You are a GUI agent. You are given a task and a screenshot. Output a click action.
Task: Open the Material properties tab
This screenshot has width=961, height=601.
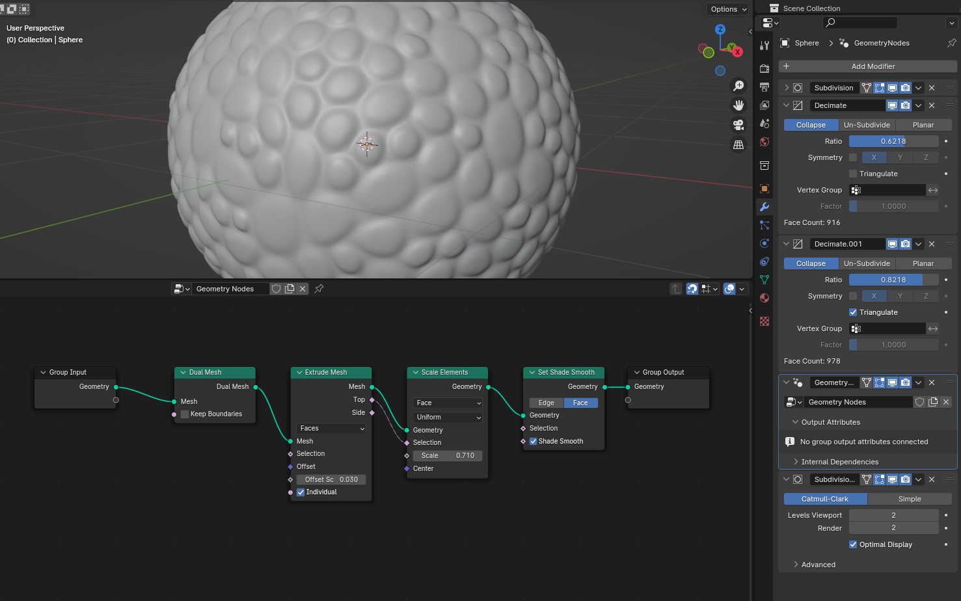point(765,298)
